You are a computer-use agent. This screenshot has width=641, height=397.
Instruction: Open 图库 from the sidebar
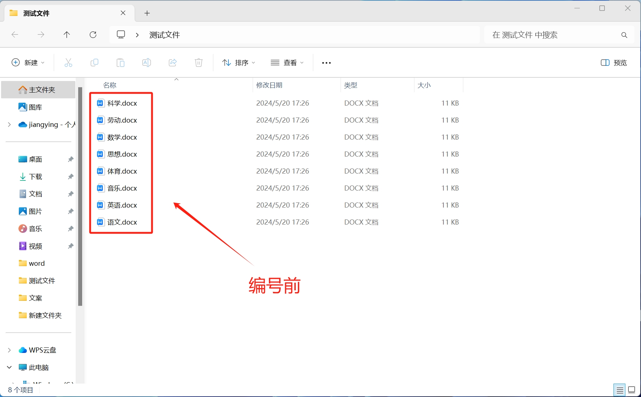[x=35, y=107]
